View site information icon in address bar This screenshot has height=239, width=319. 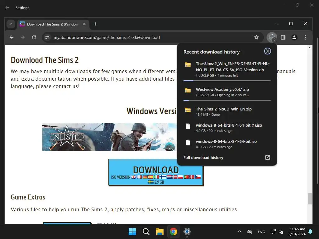[47, 37]
